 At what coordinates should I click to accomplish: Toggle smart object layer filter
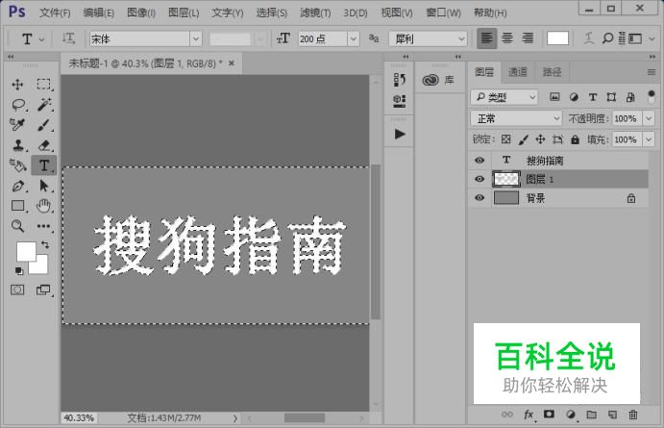630,97
